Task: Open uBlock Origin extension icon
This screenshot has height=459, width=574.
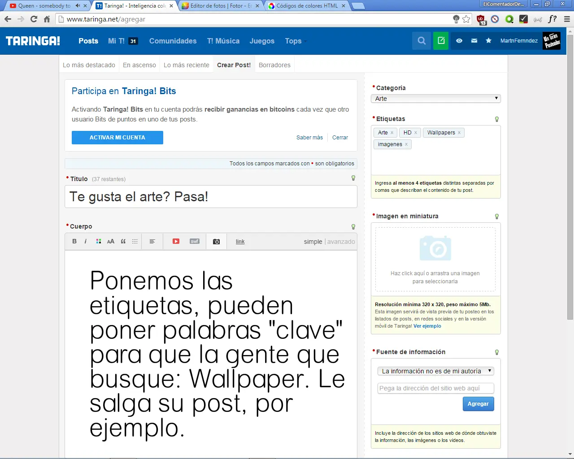Action: pos(481,19)
